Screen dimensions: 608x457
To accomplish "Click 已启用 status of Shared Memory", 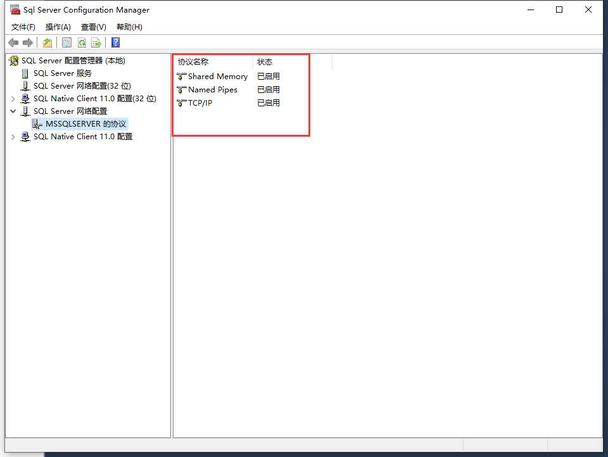I will pos(269,77).
